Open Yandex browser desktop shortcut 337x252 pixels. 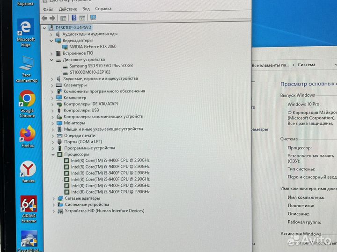[28, 172]
